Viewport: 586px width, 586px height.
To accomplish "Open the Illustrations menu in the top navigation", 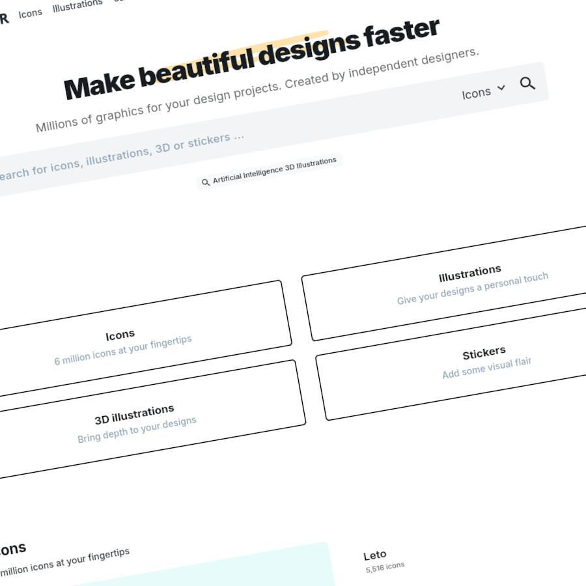I will coord(77,5).
